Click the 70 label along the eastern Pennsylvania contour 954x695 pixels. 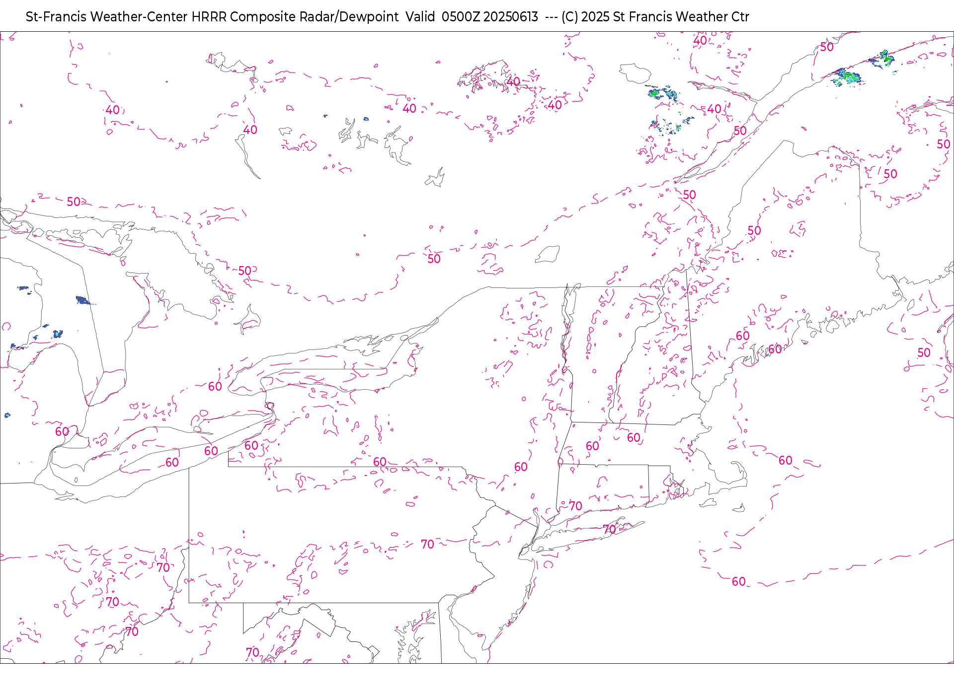coord(428,544)
